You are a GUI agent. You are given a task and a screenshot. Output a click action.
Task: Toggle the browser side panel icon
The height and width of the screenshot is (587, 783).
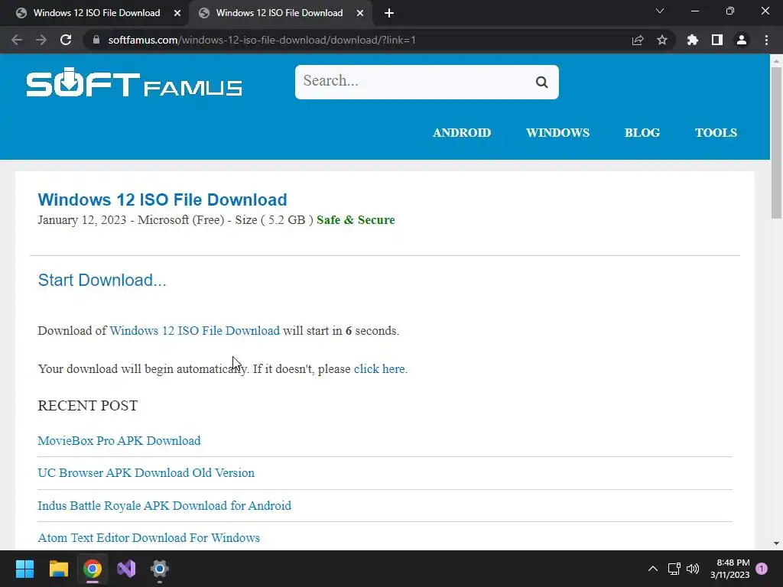tap(717, 40)
